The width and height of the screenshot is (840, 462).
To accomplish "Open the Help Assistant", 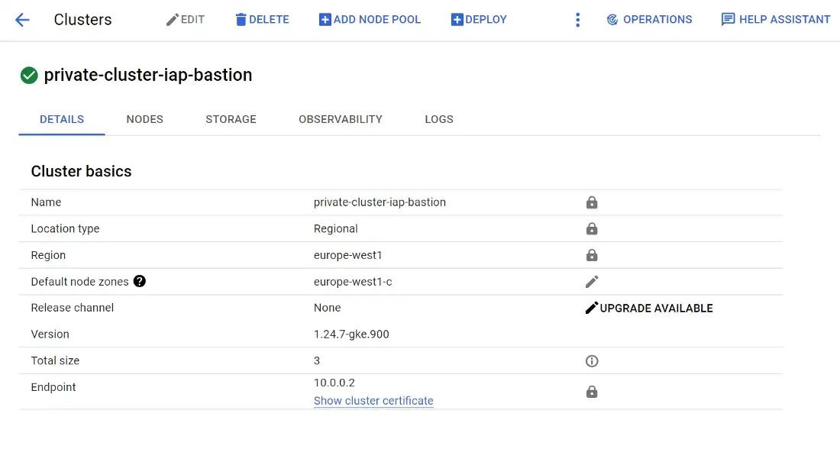I will click(775, 20).
